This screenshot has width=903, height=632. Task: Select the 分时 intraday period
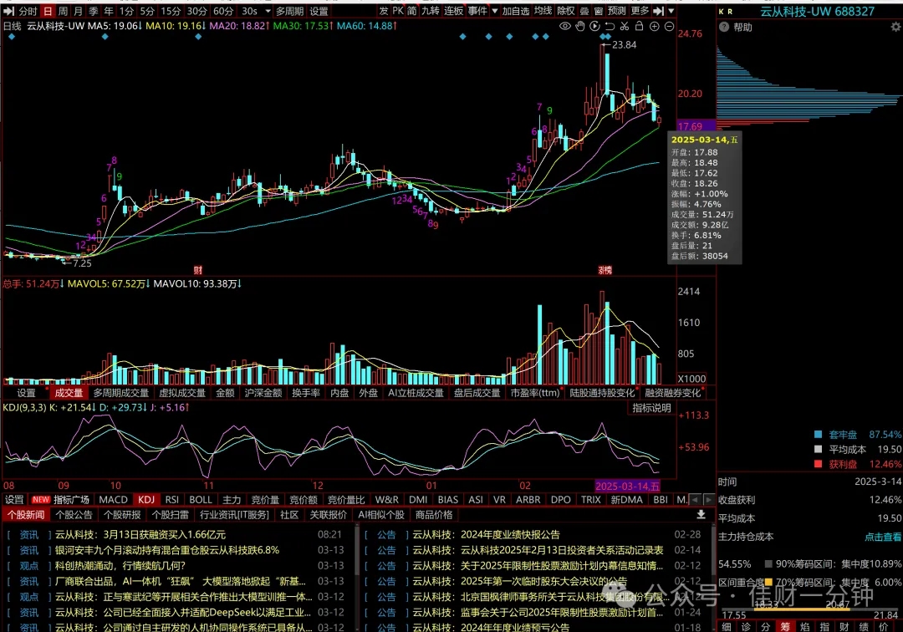click(x=28, y=11)
